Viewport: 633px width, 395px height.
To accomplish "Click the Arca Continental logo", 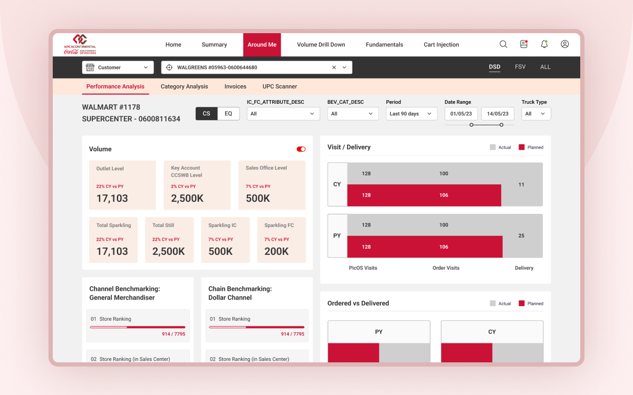I will (80, 44).
